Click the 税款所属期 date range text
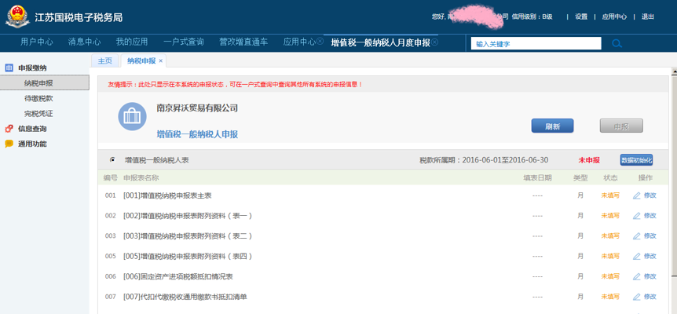Viewport: 677px width, 314px height. click(484, 160)
